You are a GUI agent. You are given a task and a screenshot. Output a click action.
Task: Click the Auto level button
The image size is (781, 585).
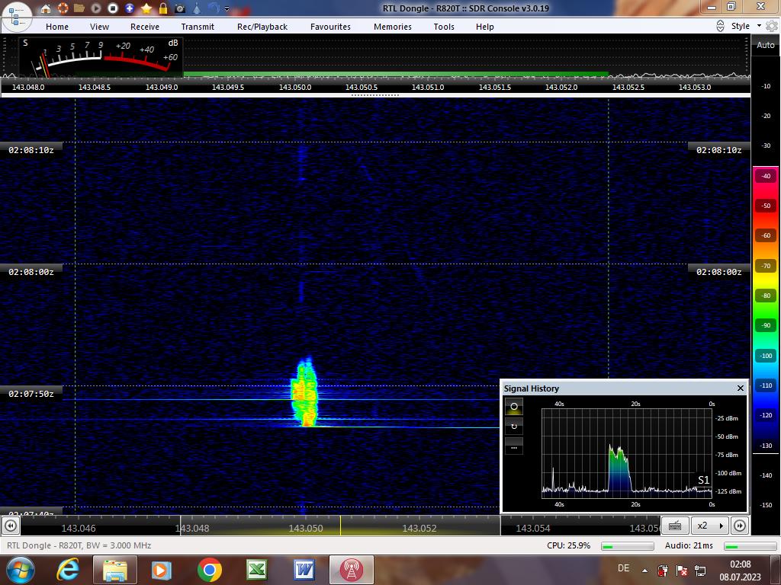766,45
